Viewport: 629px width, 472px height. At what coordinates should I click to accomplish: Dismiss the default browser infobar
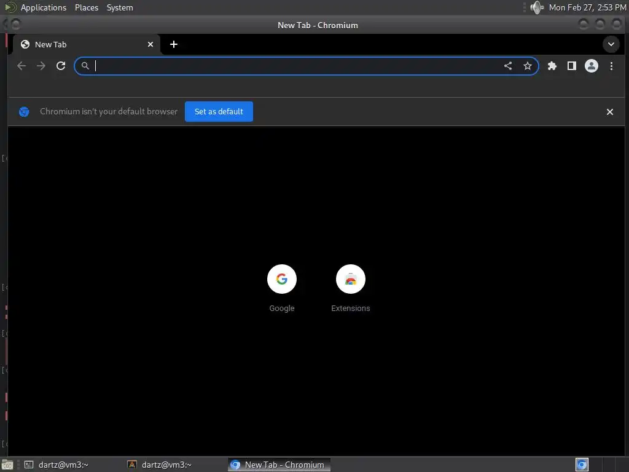pyautogui.click(x=610, y=112)
